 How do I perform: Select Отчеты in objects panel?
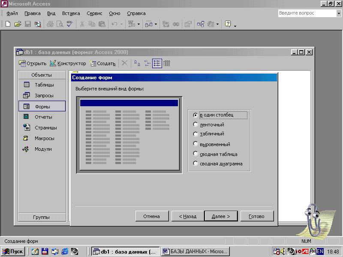click(42, 117)
